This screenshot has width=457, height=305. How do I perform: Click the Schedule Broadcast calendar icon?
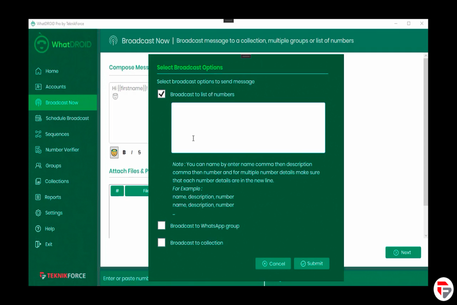point(38,118)
